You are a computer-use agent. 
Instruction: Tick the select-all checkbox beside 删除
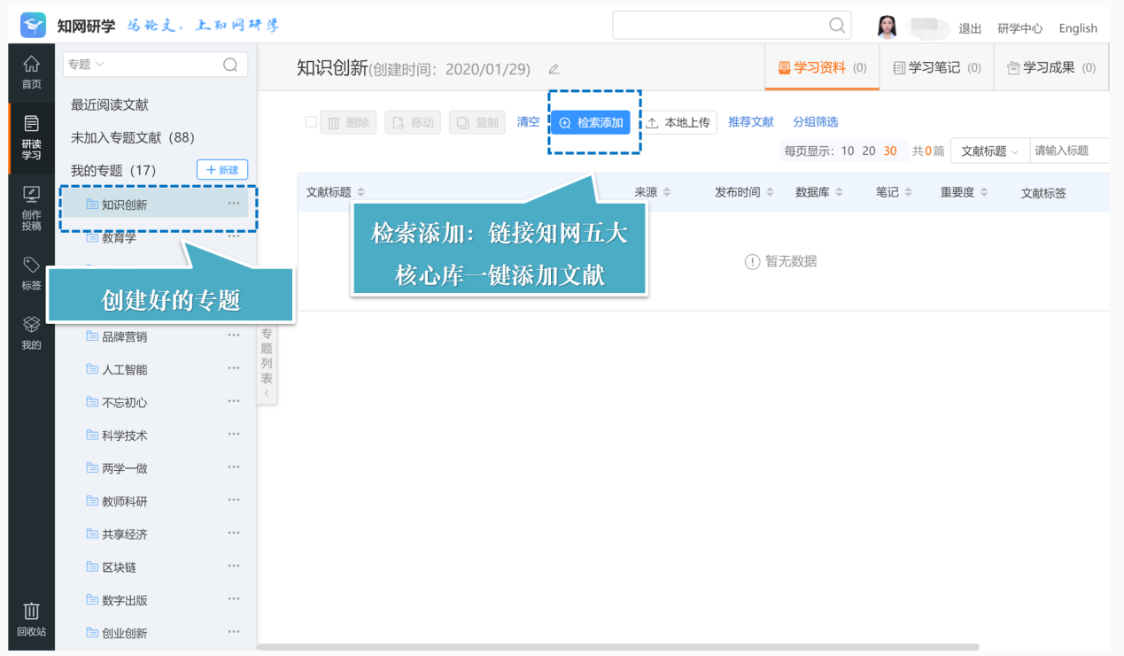coord(310,122)
